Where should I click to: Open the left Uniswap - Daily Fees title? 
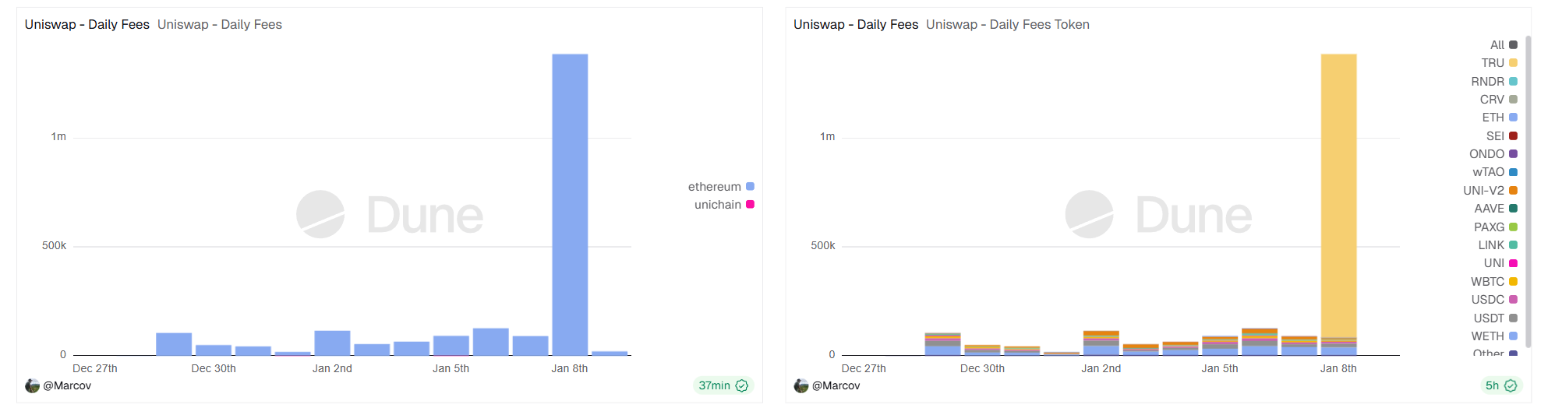click(x=87, y=25)
